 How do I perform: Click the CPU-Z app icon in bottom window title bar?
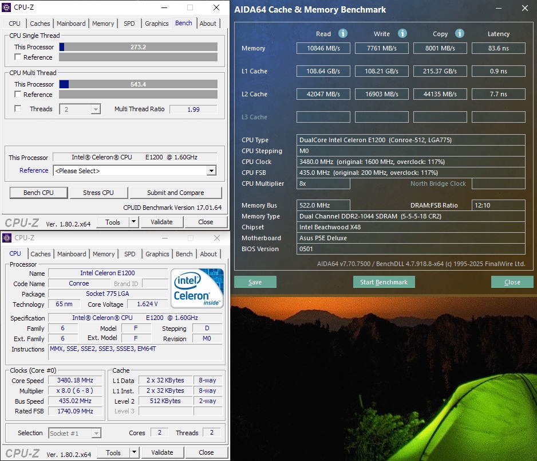[x=6, y=238]
